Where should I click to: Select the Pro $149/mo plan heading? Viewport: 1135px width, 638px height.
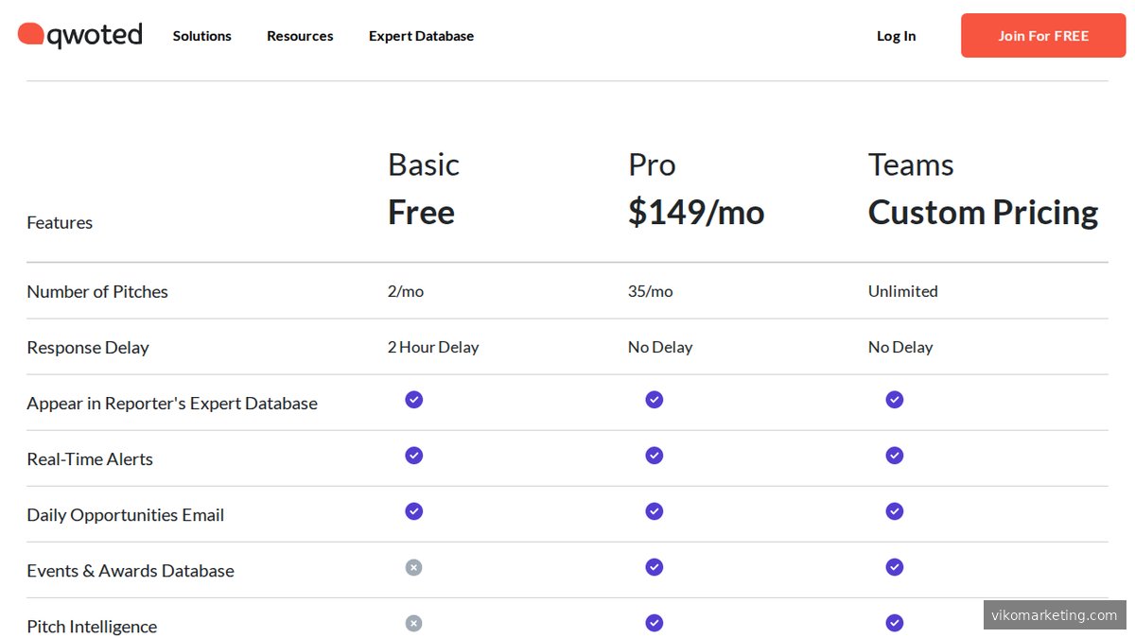695,191
